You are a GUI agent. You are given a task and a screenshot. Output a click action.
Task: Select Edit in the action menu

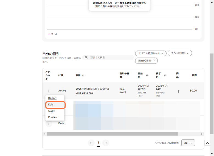tap(51, 105)
